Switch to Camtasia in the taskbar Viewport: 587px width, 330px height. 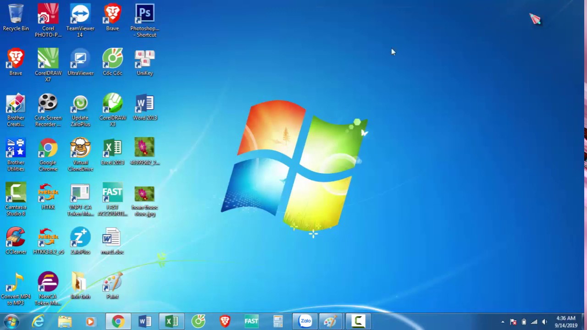[358, 322]
